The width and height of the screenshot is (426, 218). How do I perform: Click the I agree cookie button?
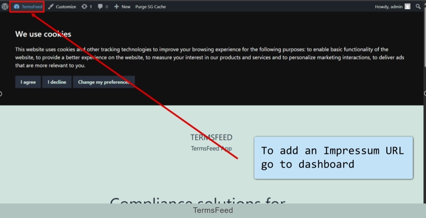[28, 82]
